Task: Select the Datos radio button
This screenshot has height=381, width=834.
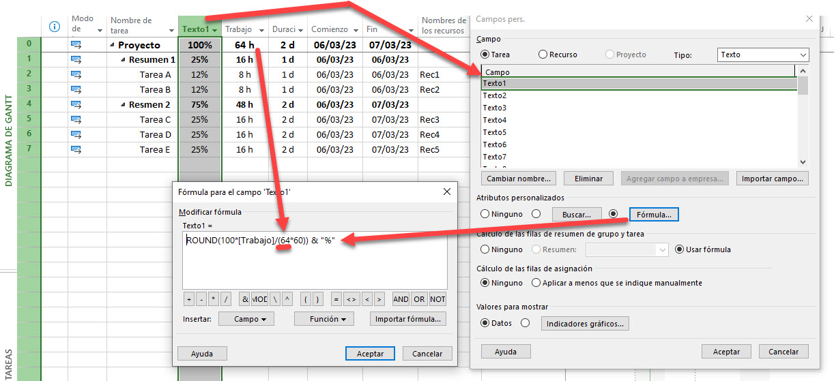Action: (x=486, y=323)
